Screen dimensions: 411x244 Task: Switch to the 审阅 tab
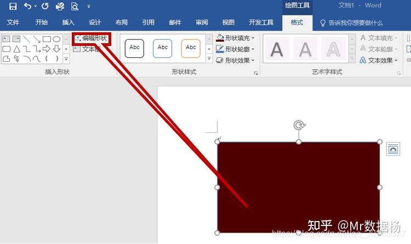(202, 22)
